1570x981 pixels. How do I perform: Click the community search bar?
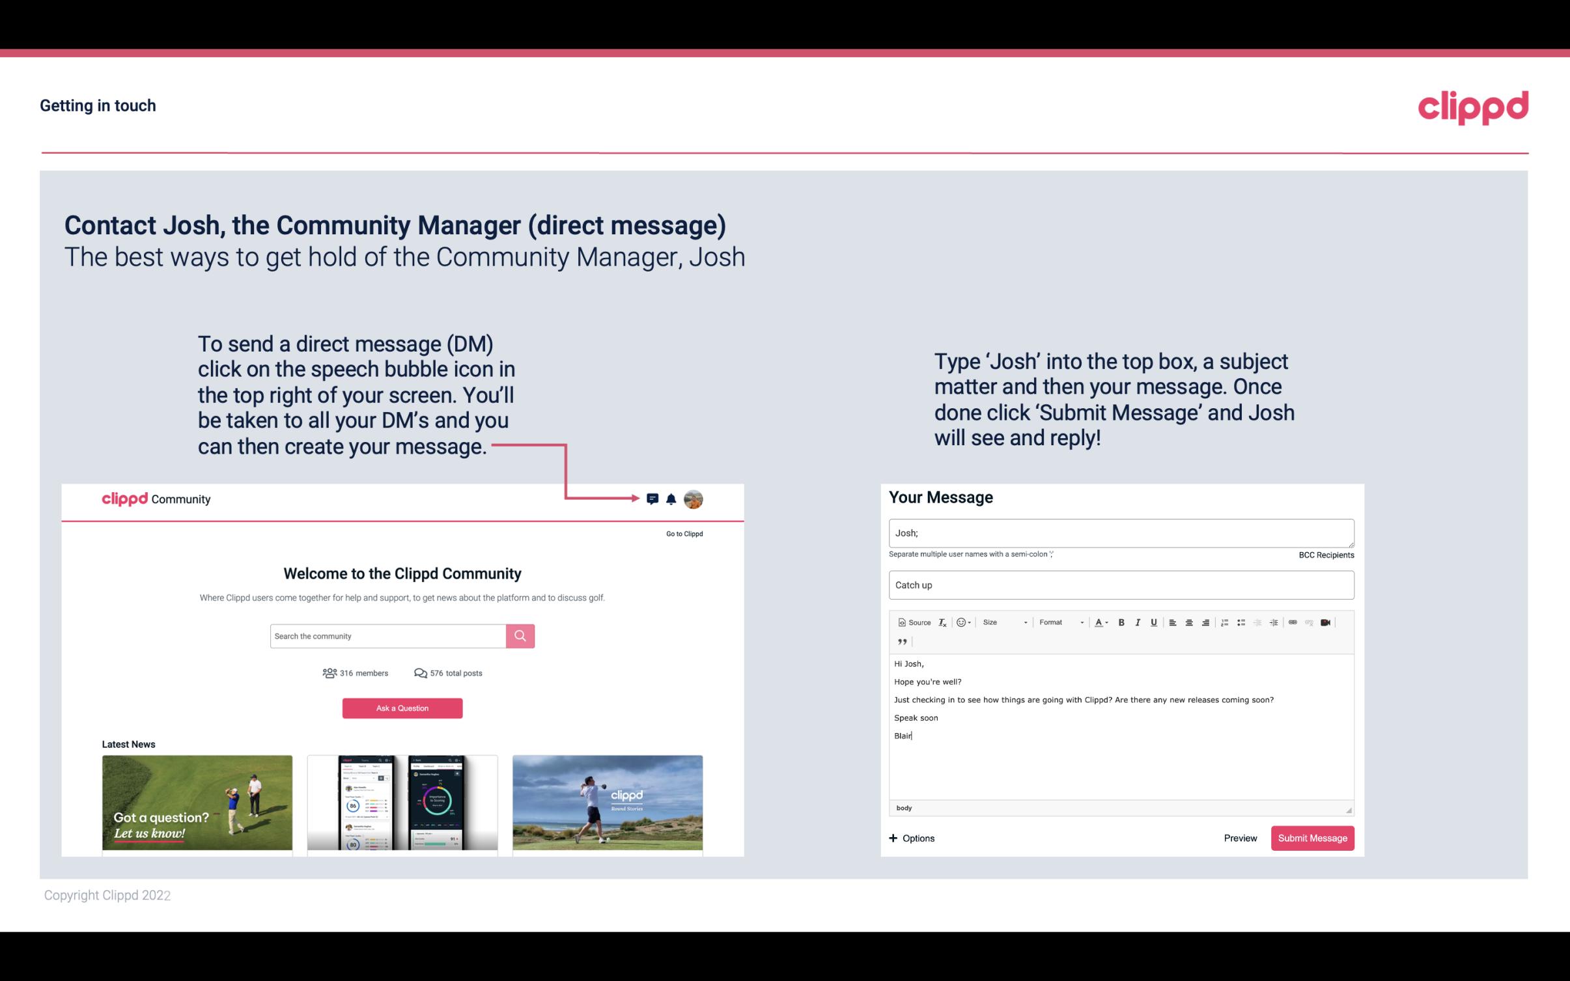[x=387, y=635]
